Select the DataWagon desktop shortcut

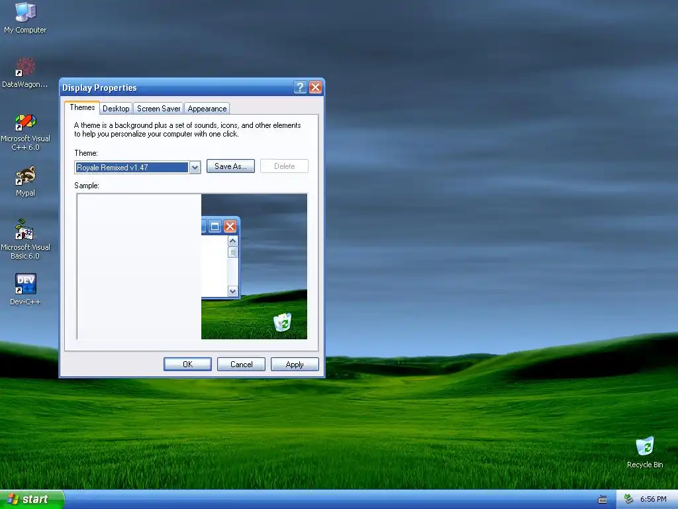[25, 72]
